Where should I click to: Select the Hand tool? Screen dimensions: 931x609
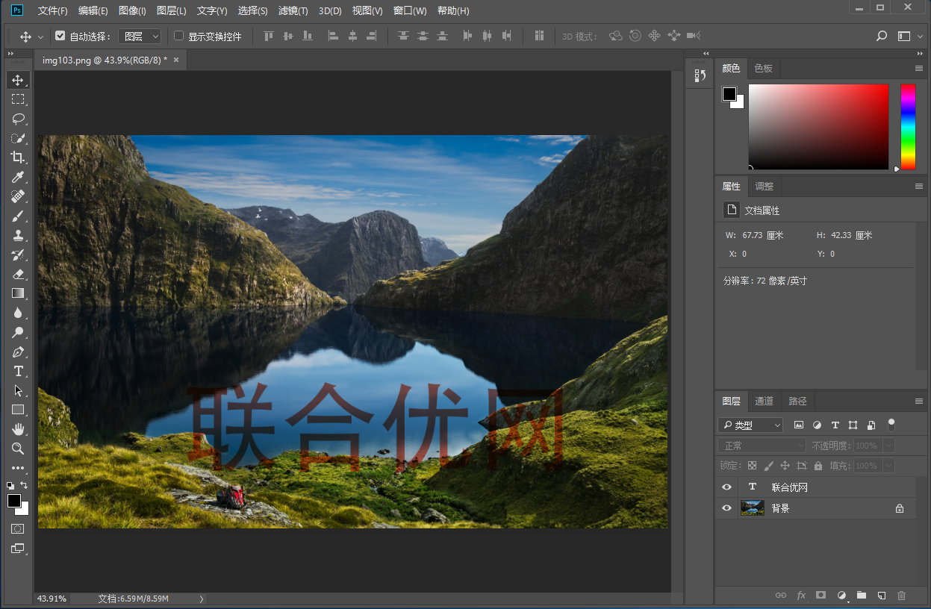tap(18, 429)
